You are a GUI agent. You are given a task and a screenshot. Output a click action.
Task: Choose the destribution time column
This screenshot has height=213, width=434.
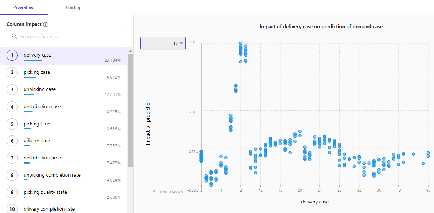tap(42, 158)
